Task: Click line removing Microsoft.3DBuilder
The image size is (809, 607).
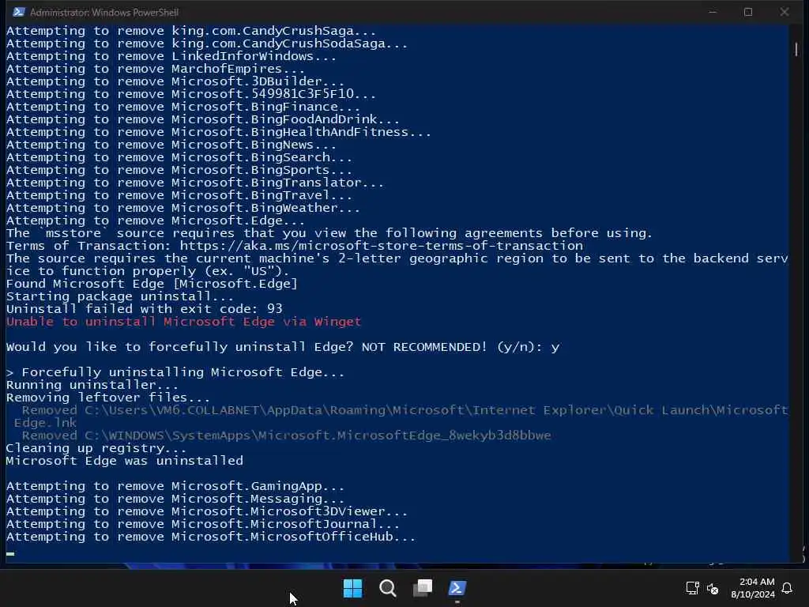Action: [x=175, y=81]
